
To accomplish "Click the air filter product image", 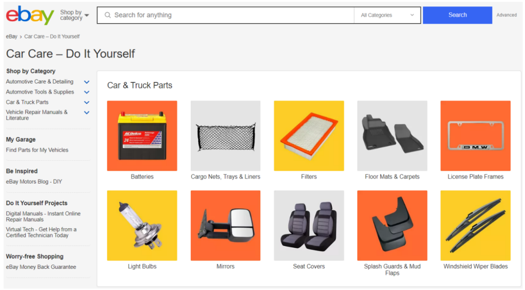I will tap(309, 135).
